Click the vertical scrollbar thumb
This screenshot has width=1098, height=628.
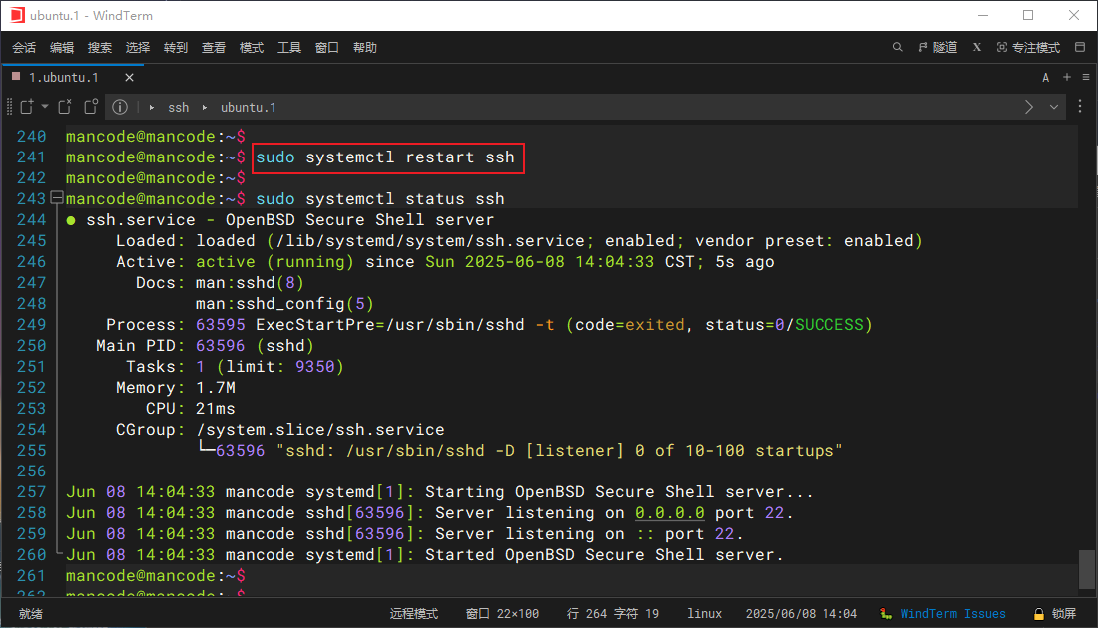click(x=1087, y=569)
